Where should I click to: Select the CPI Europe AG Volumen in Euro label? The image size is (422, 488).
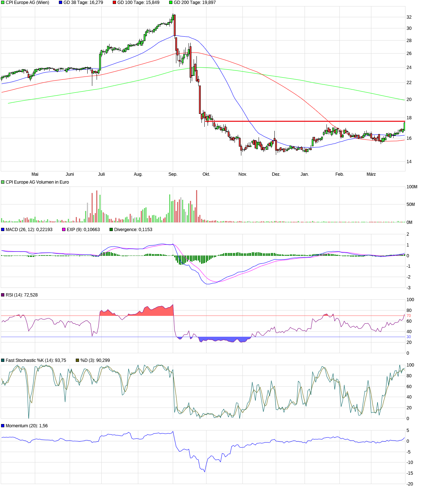[37, 182]
